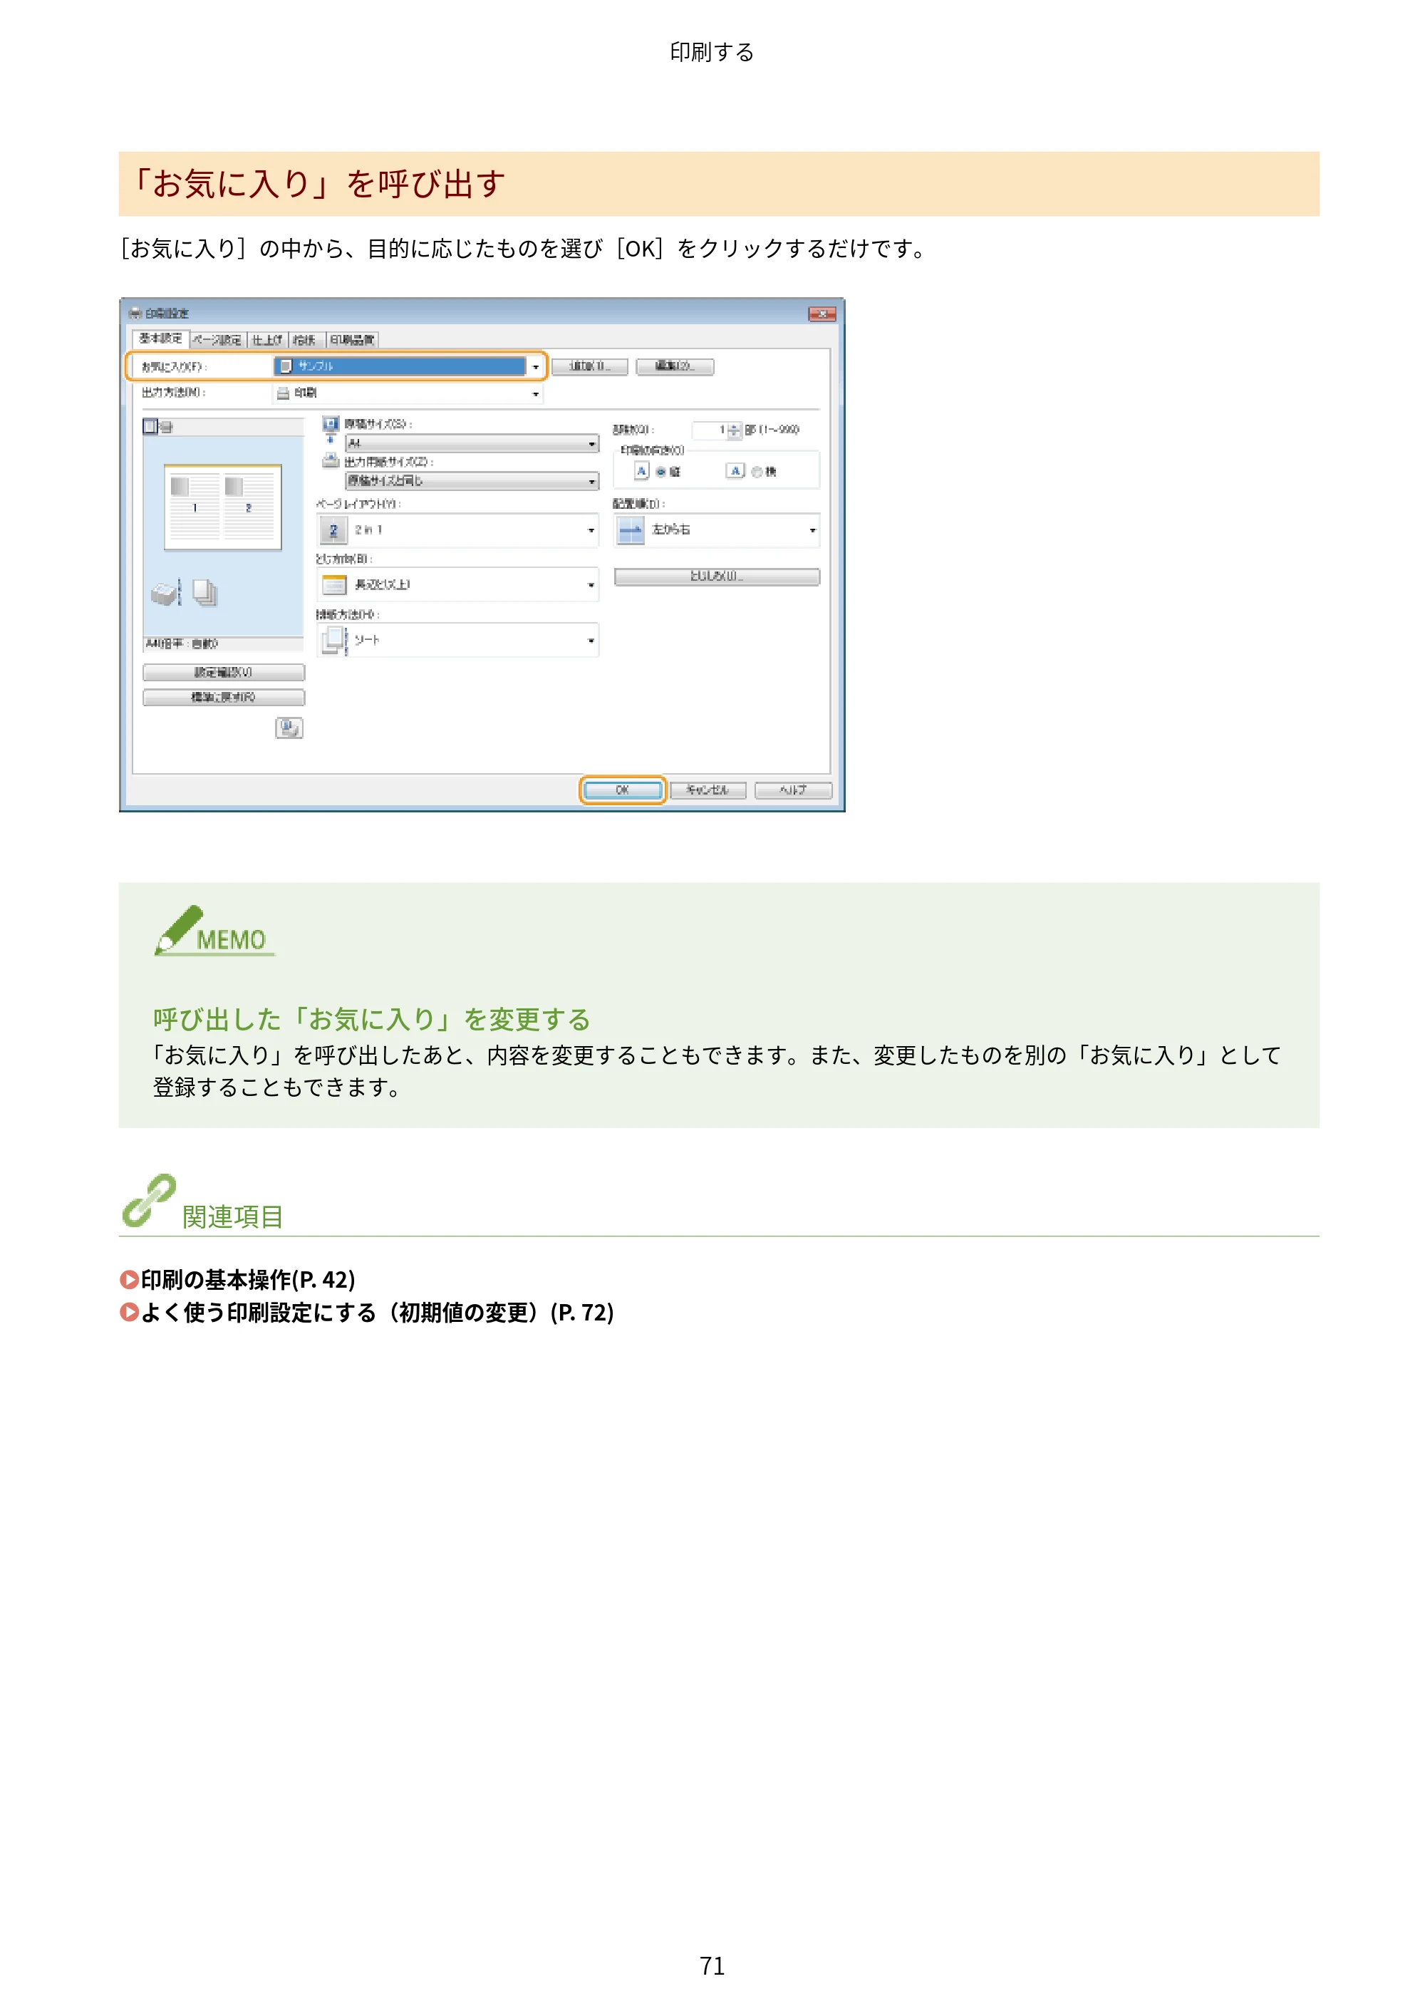The height and width of the screenshot is (2016, 1425).
Task: Click the landscape A page icon
Action: pos(736,472)
